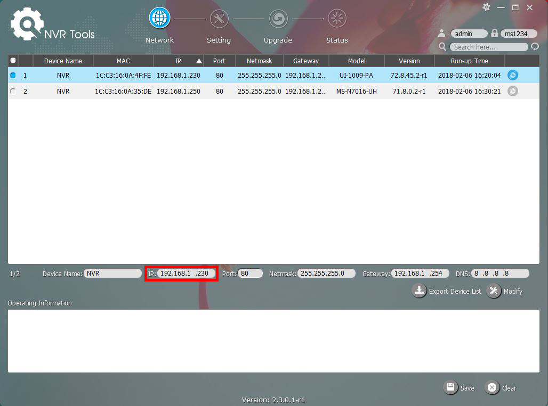The height and width of the screenshot is (406, 548).
Task: Open the Upgrade tab
Action: point(278,27)
